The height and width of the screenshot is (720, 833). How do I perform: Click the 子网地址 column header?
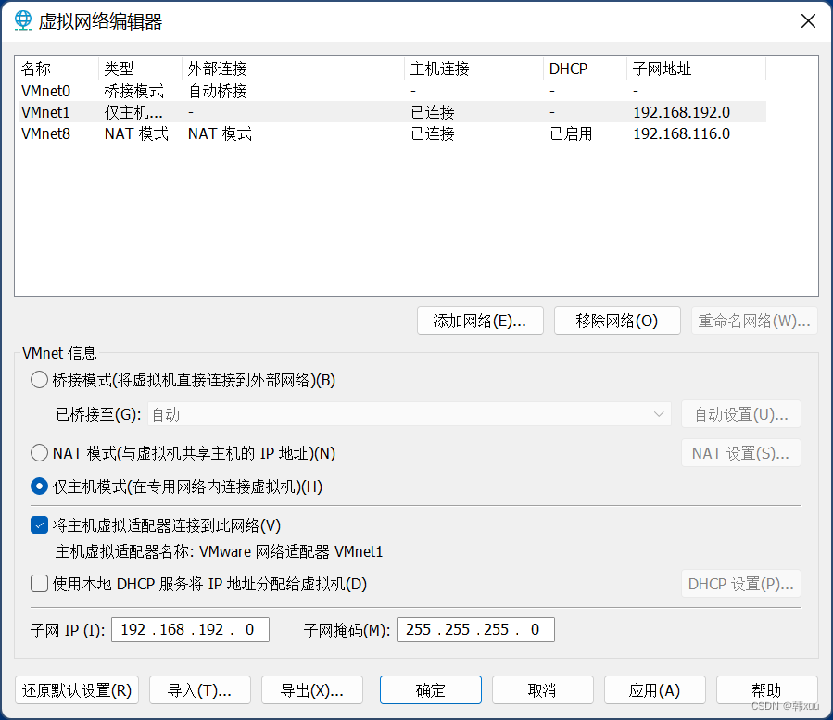[x=697, y=69]
